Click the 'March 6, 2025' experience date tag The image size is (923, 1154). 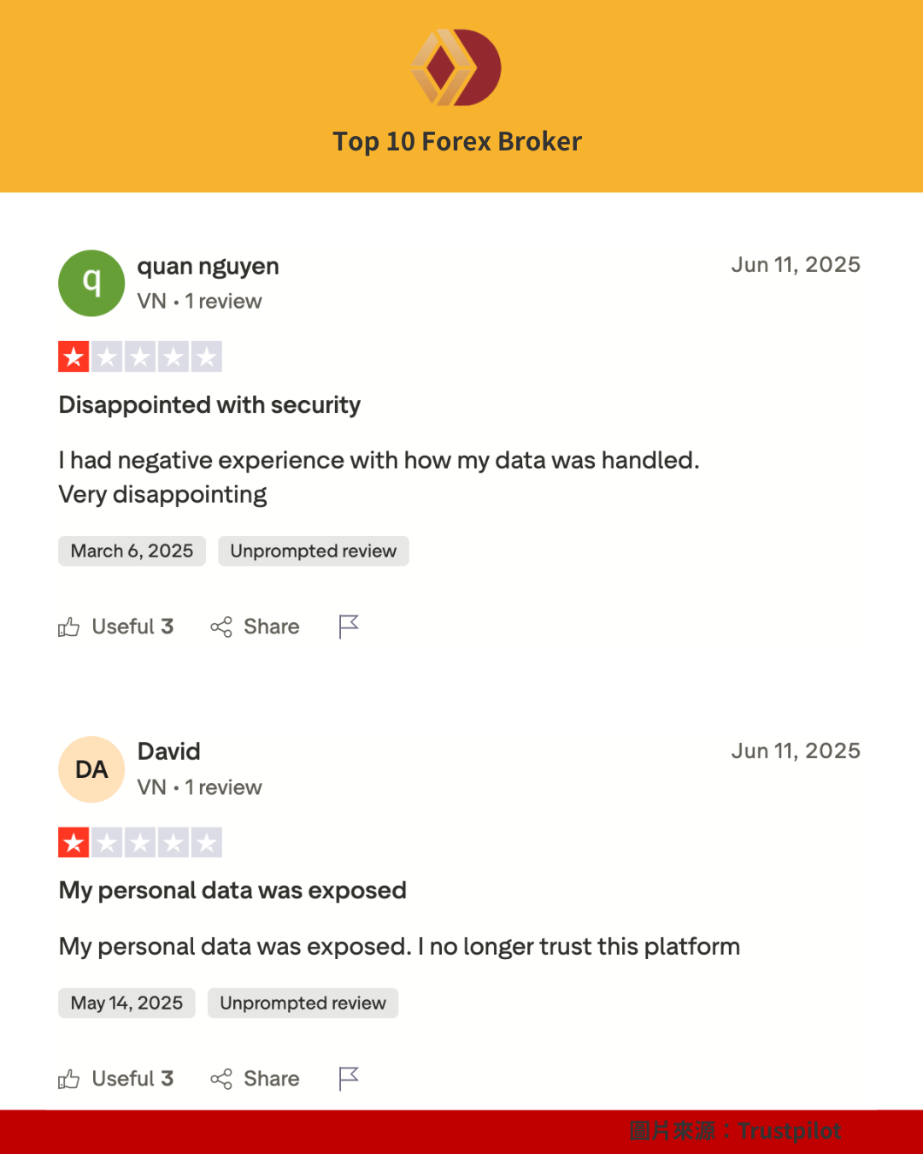[131, 551]
